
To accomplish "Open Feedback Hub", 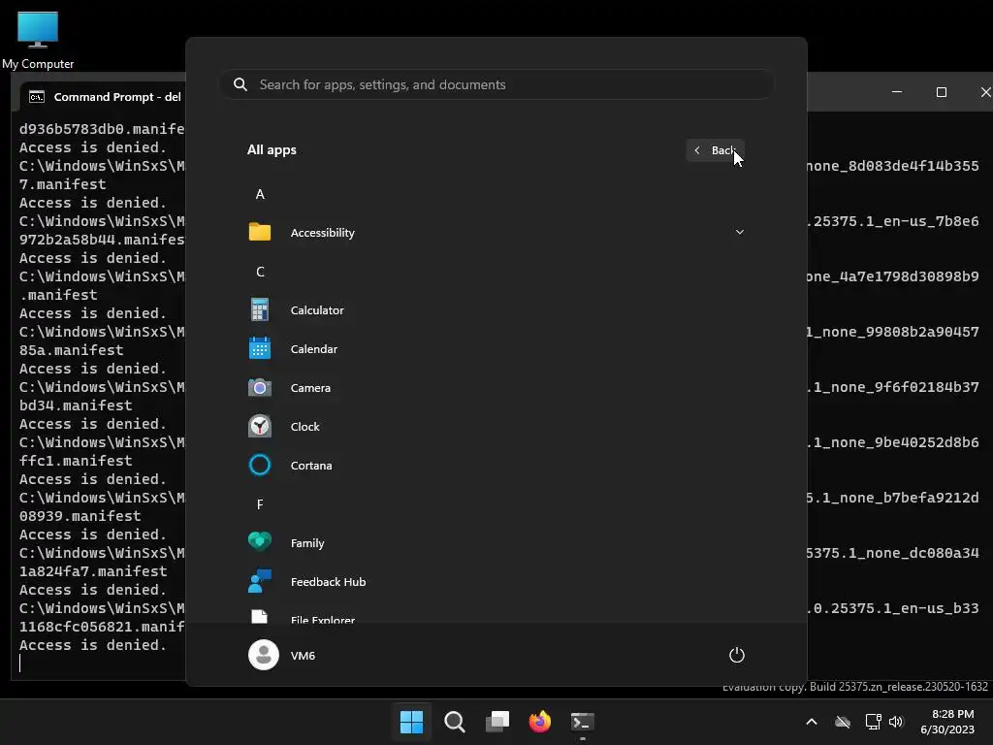I will tap(496, 582).
